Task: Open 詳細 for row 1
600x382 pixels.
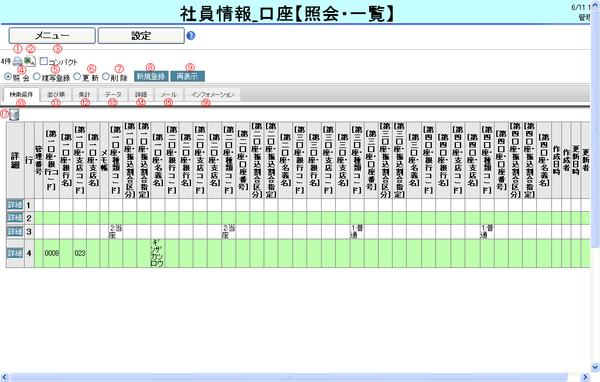Action: 15,205
